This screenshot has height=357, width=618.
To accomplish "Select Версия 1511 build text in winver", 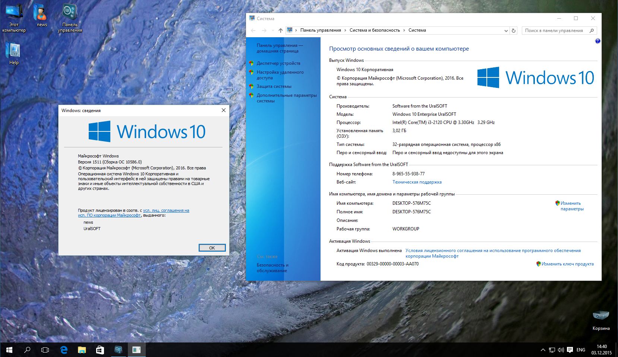I will point(110,162).
